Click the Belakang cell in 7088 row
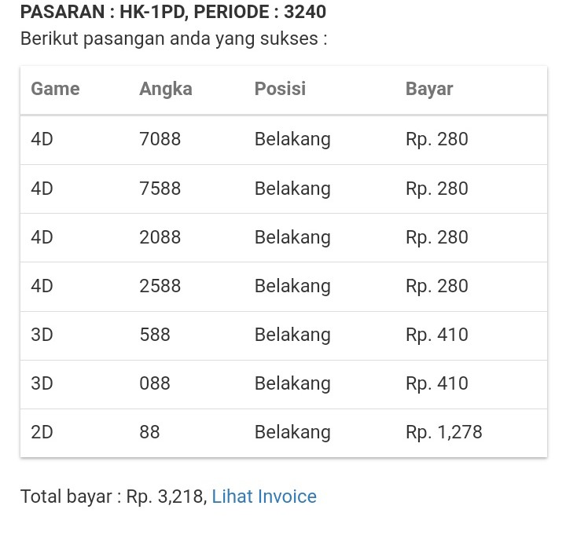Screen dimensions: 566x535 pyautogui.click(x=292, y=139)
